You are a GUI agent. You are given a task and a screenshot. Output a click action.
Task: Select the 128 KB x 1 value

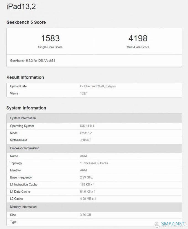coord(87,185)
